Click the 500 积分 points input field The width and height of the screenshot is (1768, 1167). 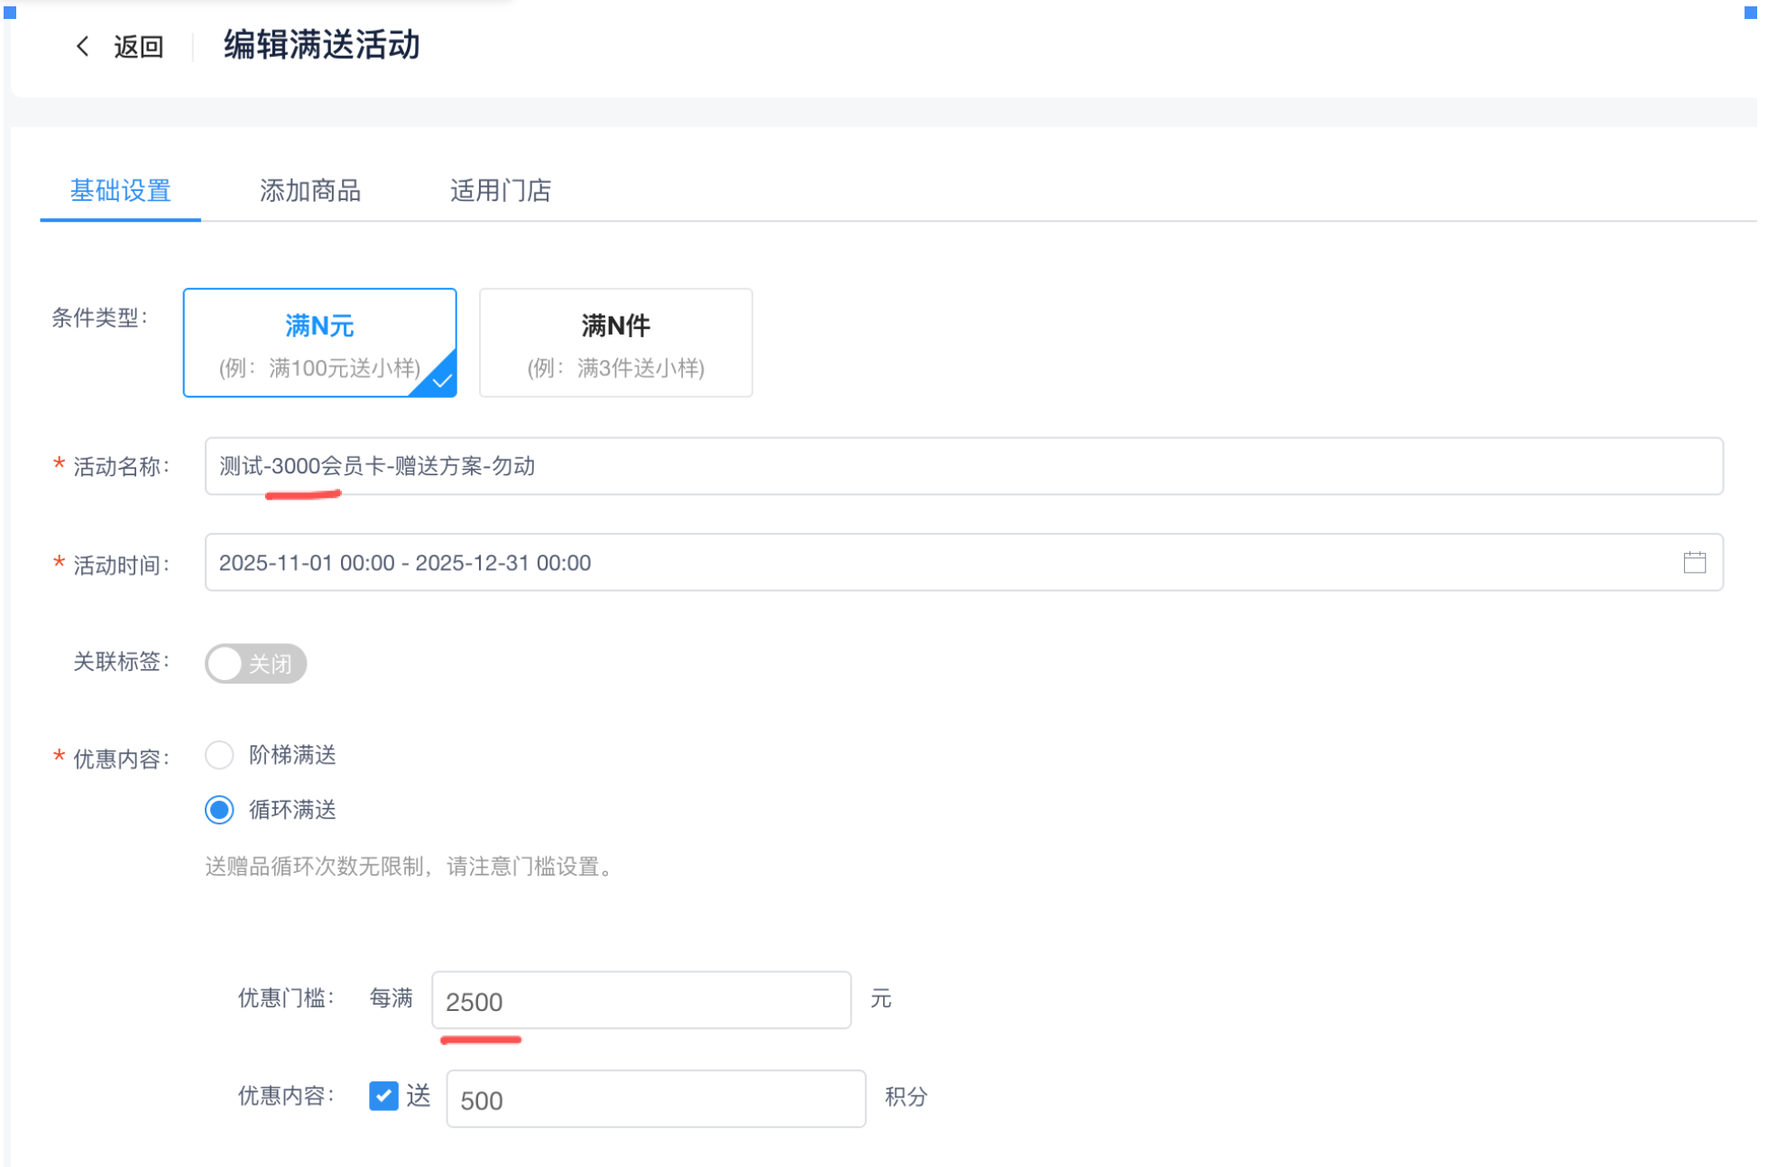[655, 1099]
